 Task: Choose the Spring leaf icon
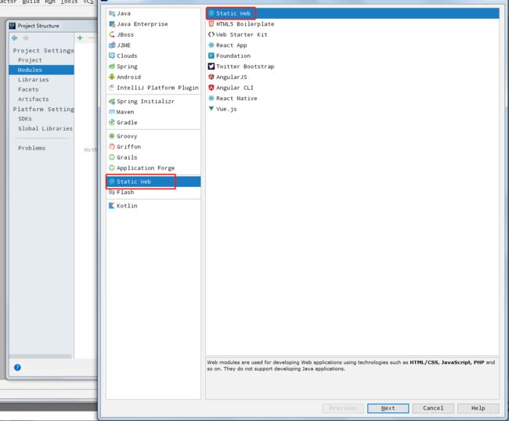(112, 67)
